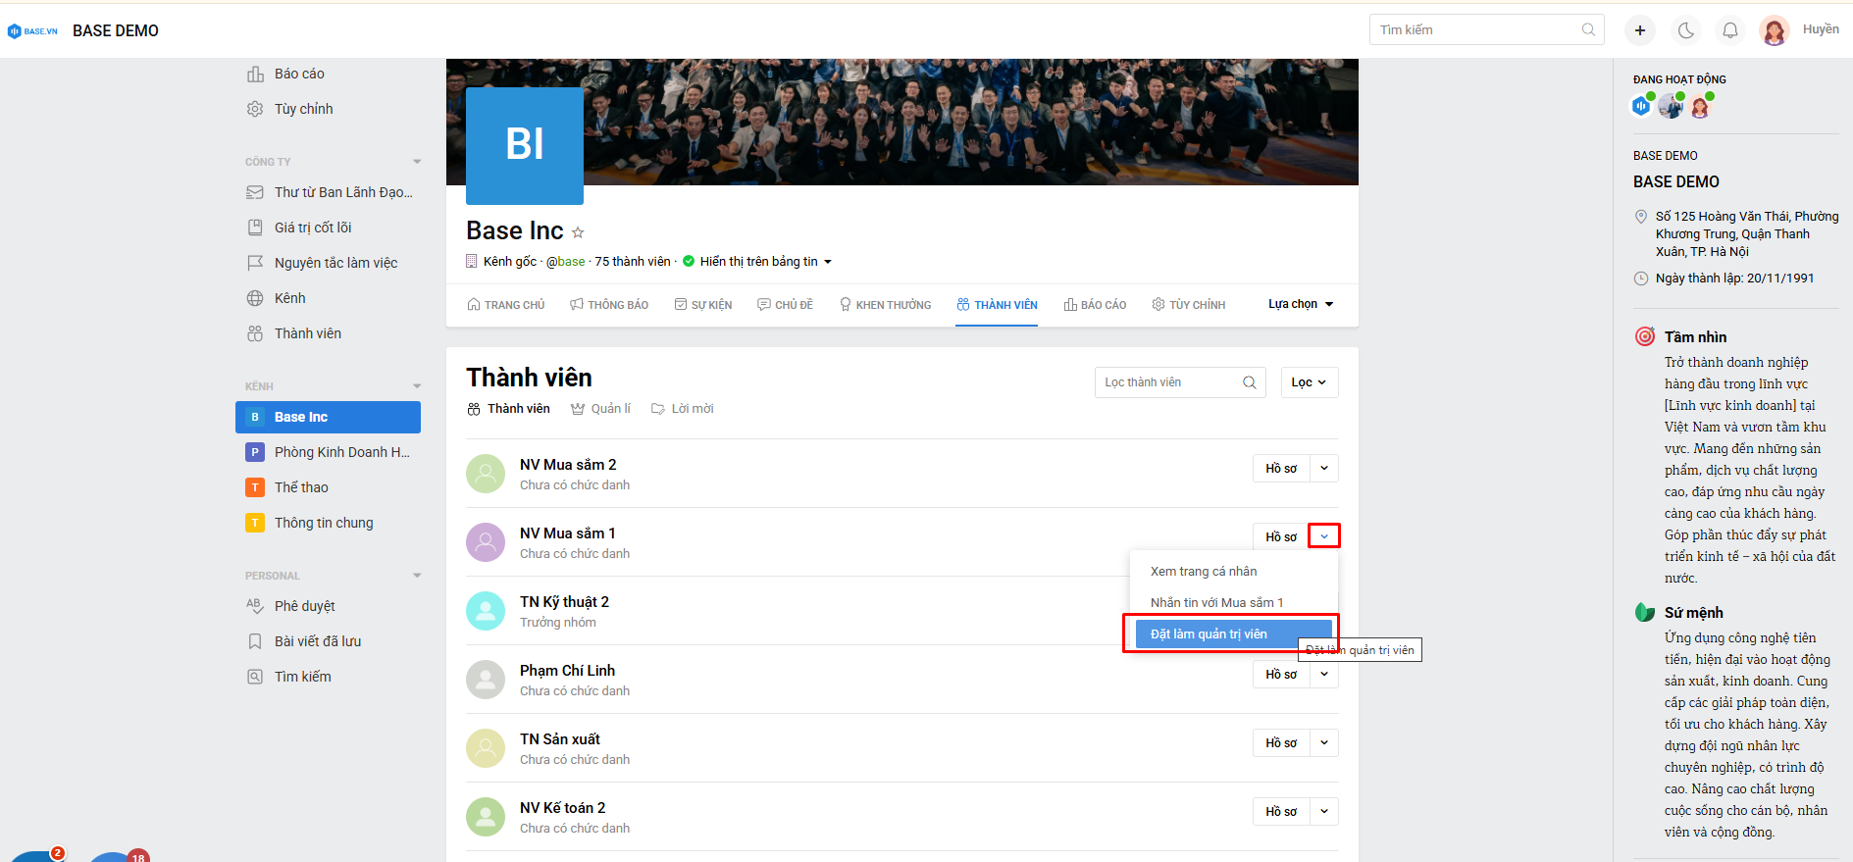The width and height of the screenshot is (1853, 862).
Task: Click the @base channel link
Action: pos(565,261)
